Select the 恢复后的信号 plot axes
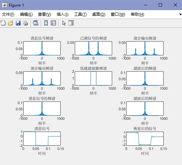The height and width of the screenshot is (165, 182). tap(145, 138)
